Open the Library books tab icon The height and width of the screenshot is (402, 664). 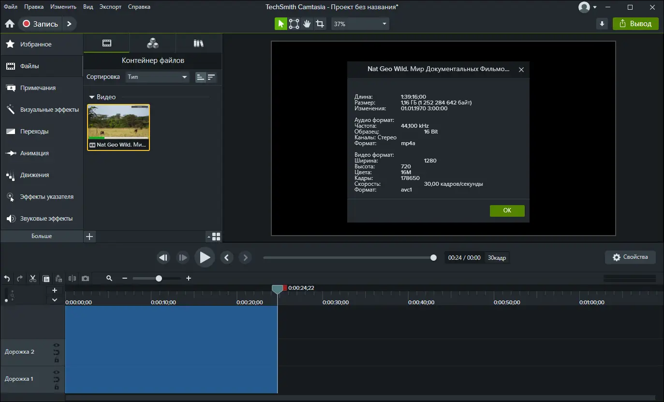198,44
